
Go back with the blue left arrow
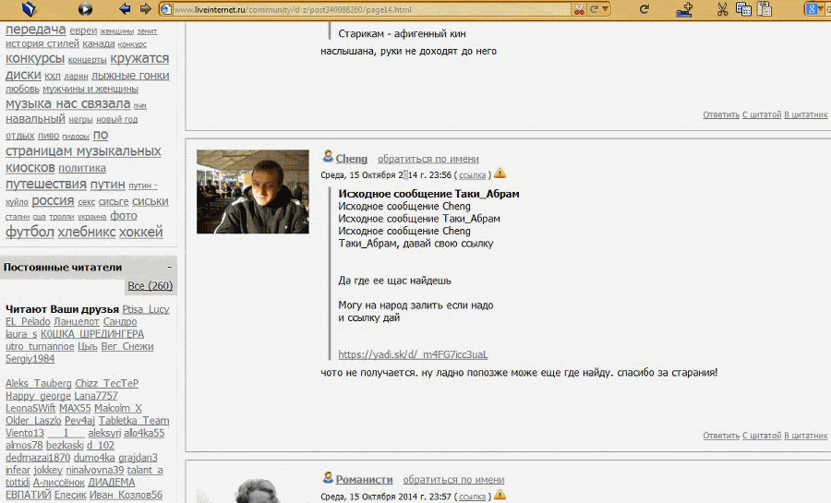[125, 8]
